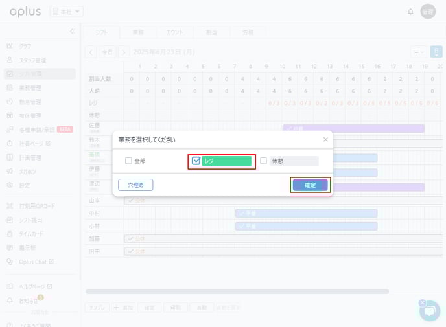
Task: Go to 設定 in the sidebar
Action: point(24,185)
